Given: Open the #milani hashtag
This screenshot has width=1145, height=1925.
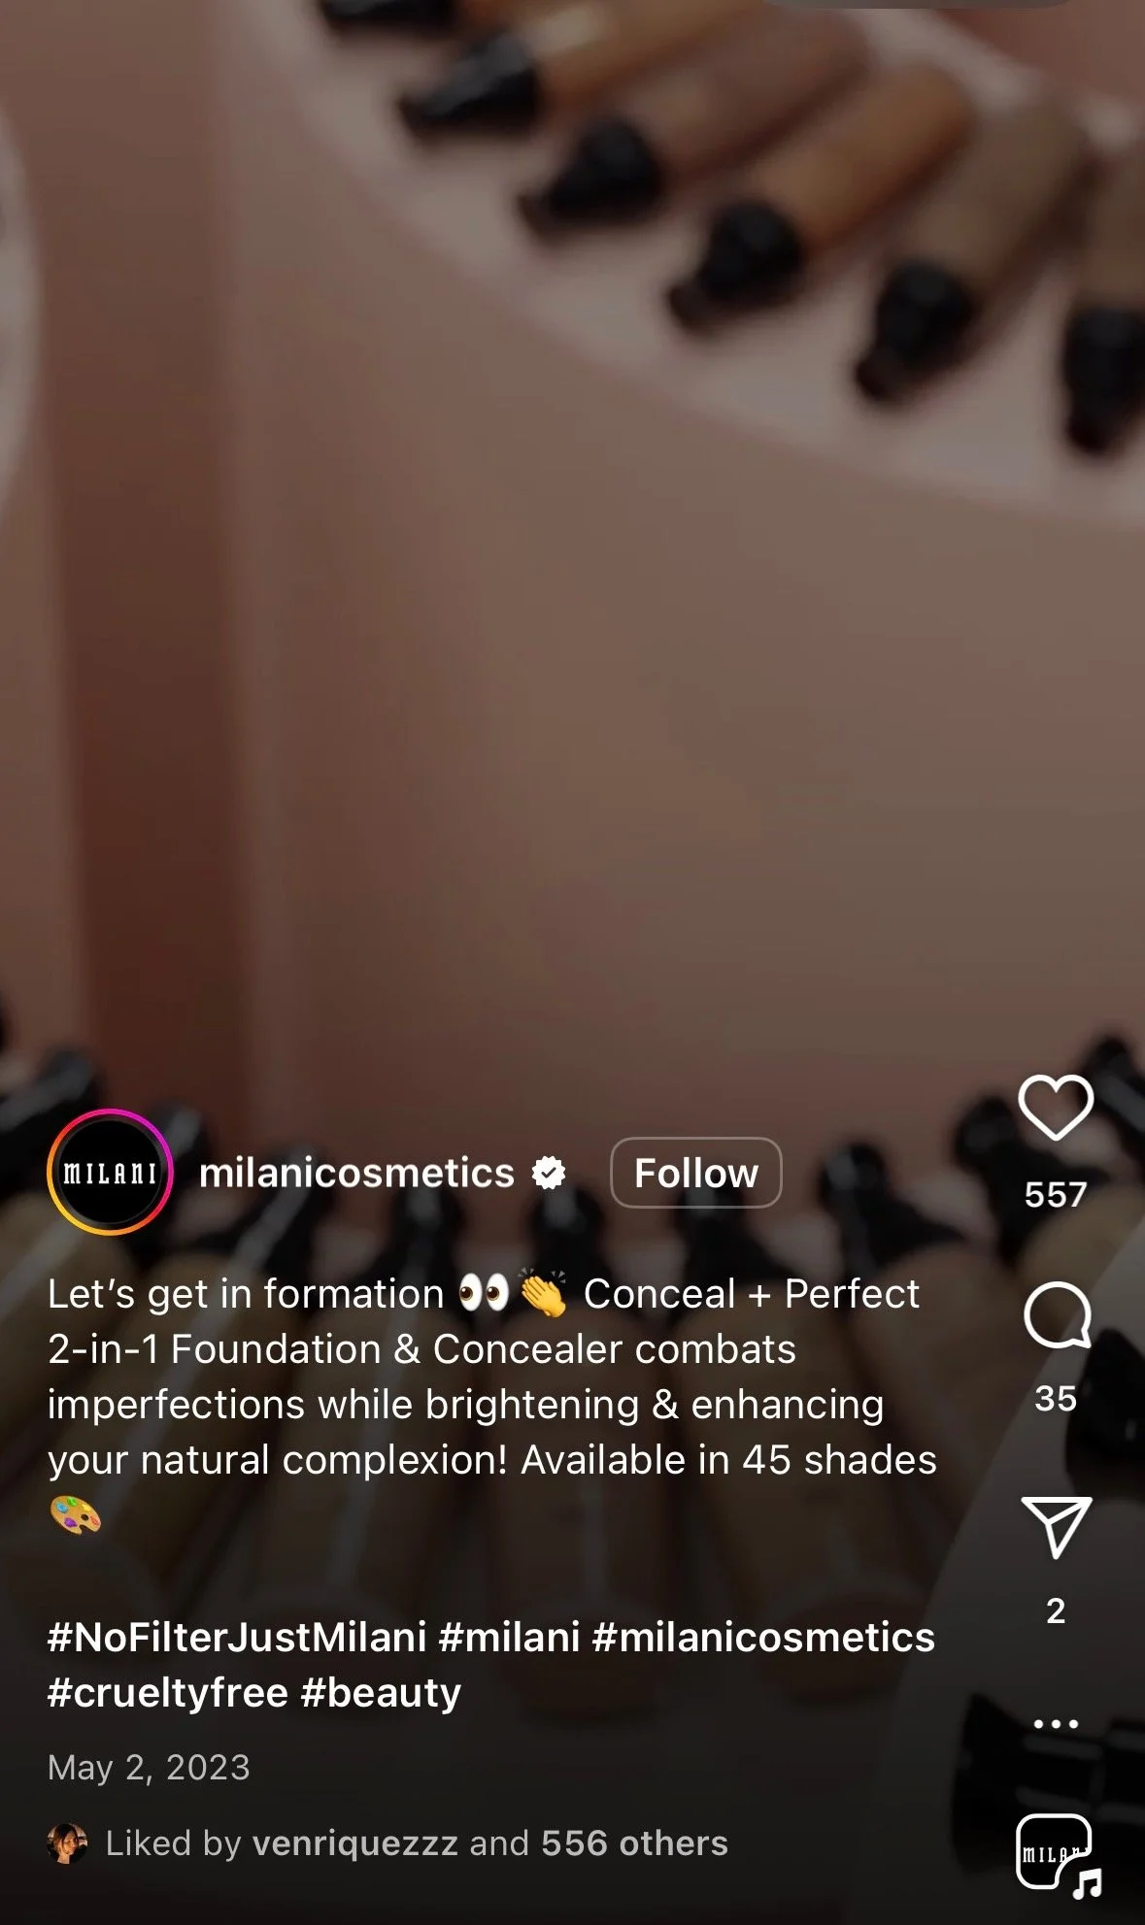Looking at the screenshot, I should [509, 1637].
